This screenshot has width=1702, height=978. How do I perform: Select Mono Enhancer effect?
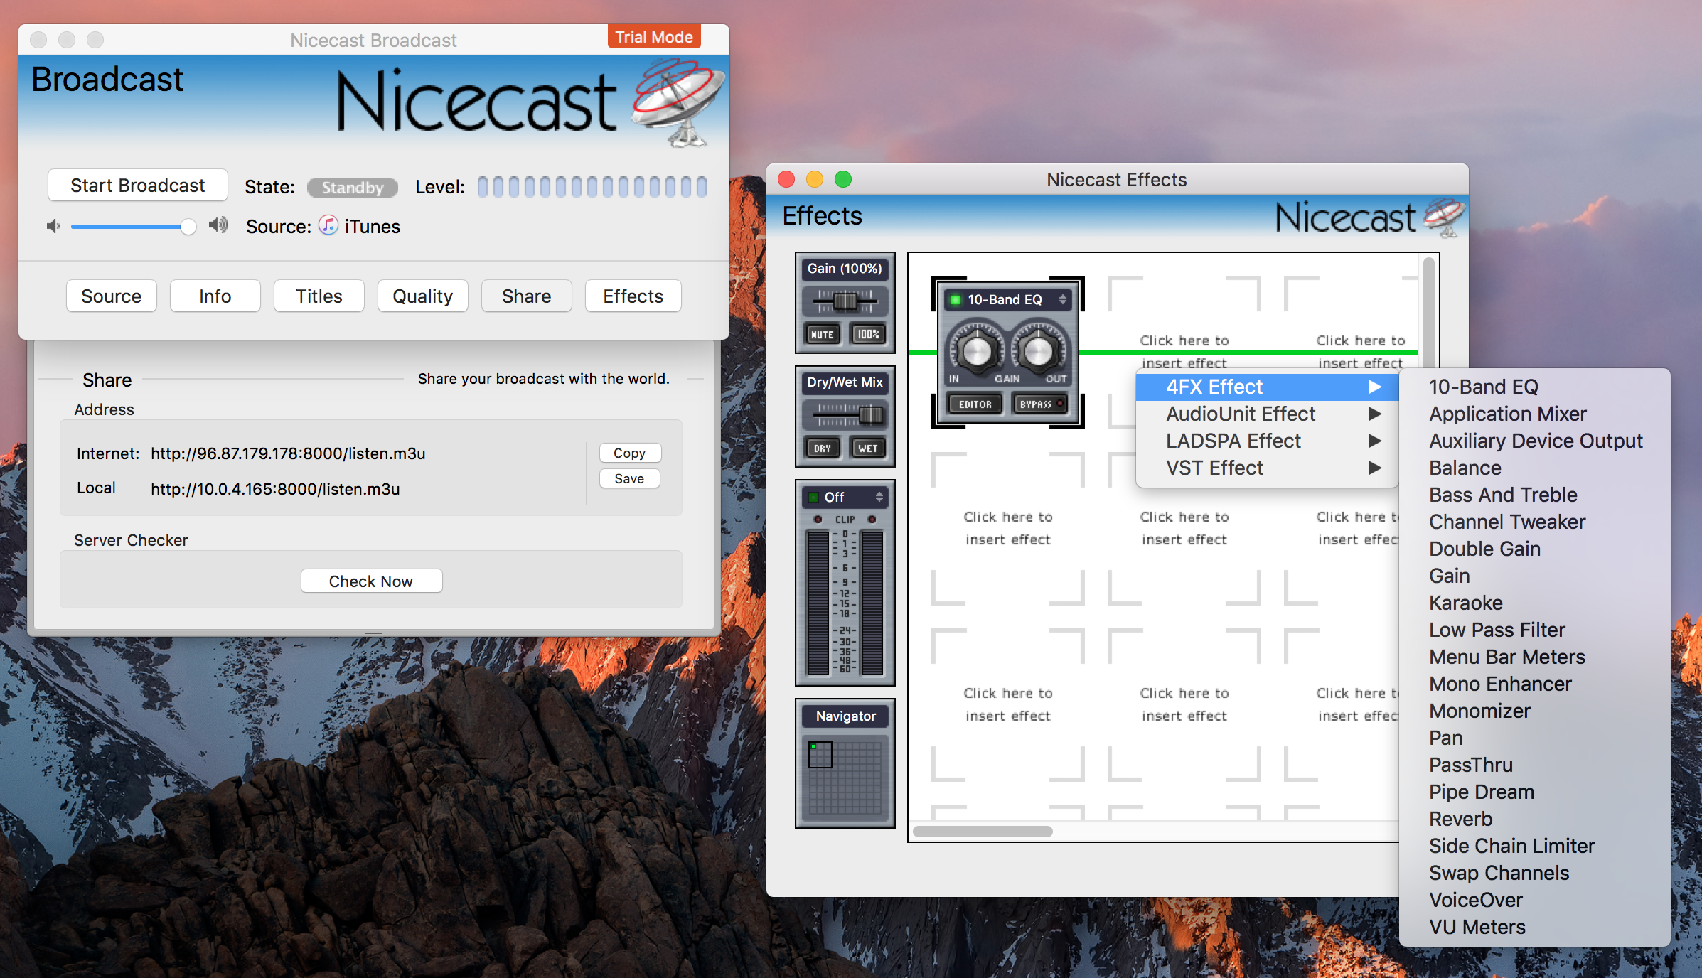(x=1534, y=684)
